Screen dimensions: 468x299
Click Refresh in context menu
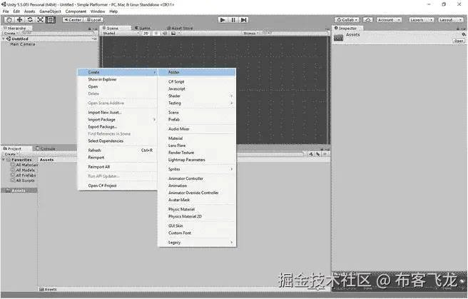click(x=117, y=150)
